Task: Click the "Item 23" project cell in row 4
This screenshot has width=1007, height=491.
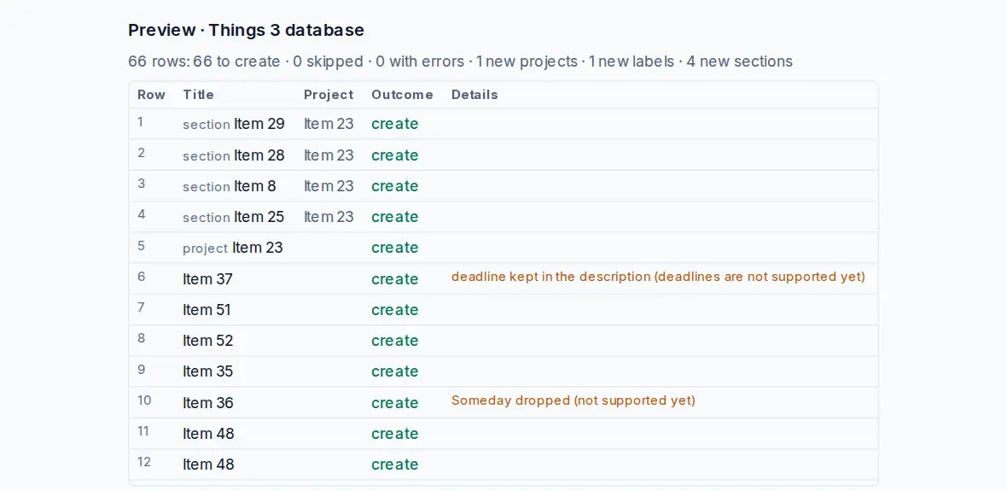Action: [x=329, y=217]
